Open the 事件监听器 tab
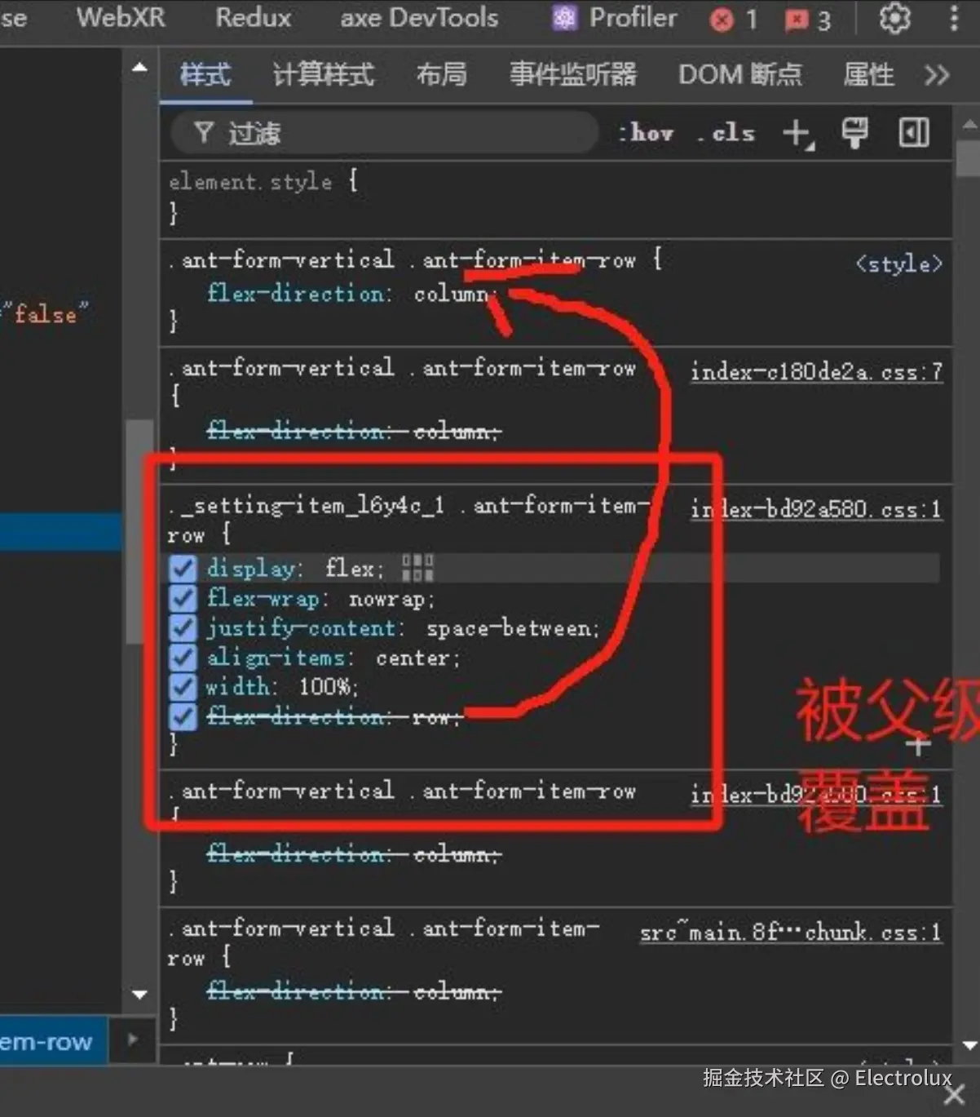 573,75
